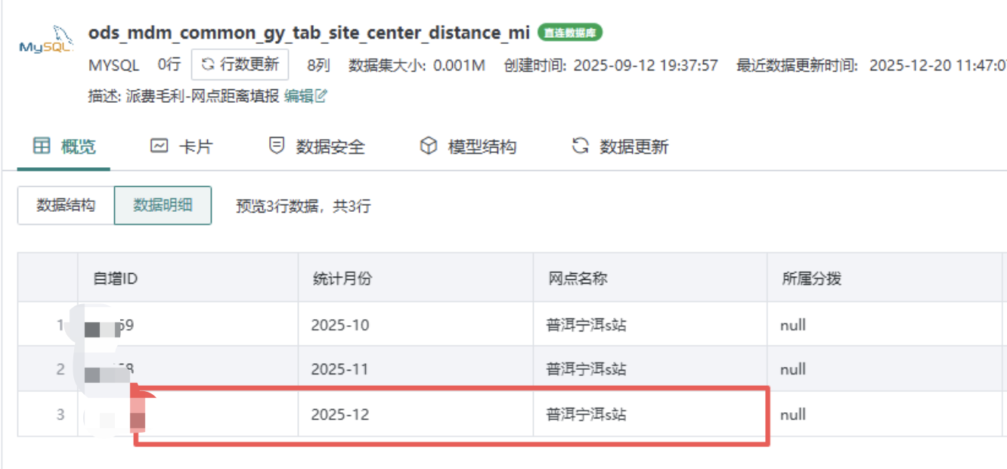Click the 编辑 link to edit description

[x=300, y=97]
